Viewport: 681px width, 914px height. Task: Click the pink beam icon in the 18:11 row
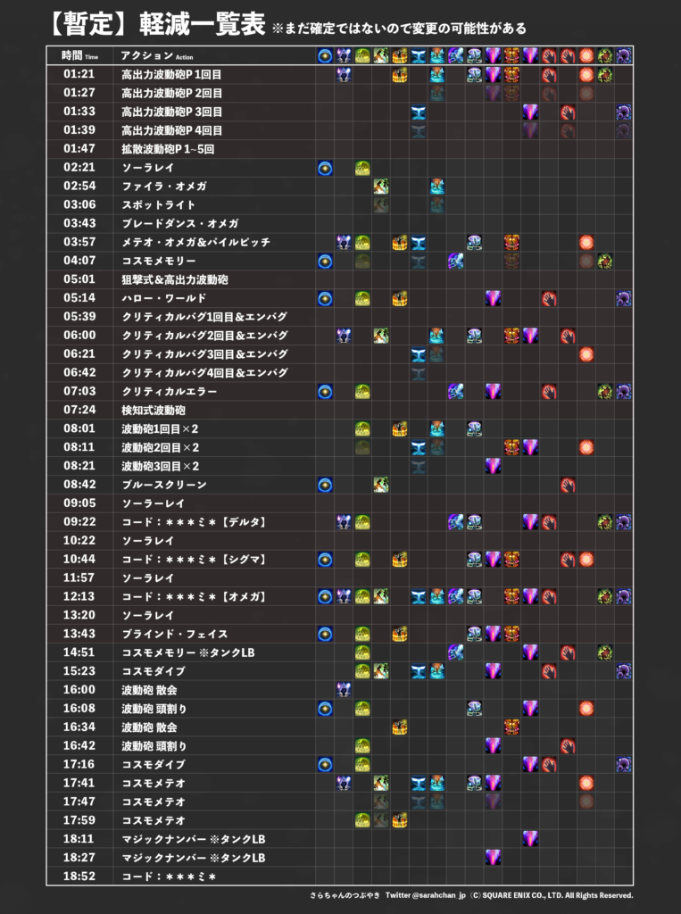click(530, 838)
